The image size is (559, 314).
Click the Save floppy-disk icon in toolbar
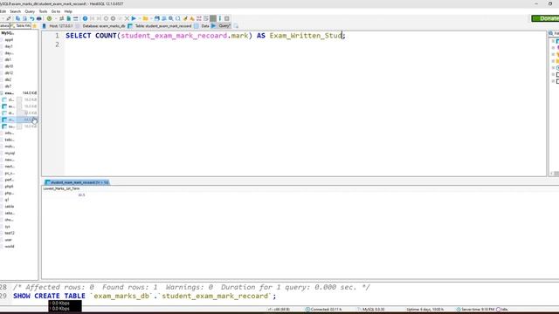click(x=157, y=18)
